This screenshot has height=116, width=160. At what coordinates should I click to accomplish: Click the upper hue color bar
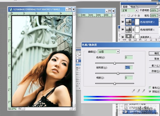click(122, 96)
